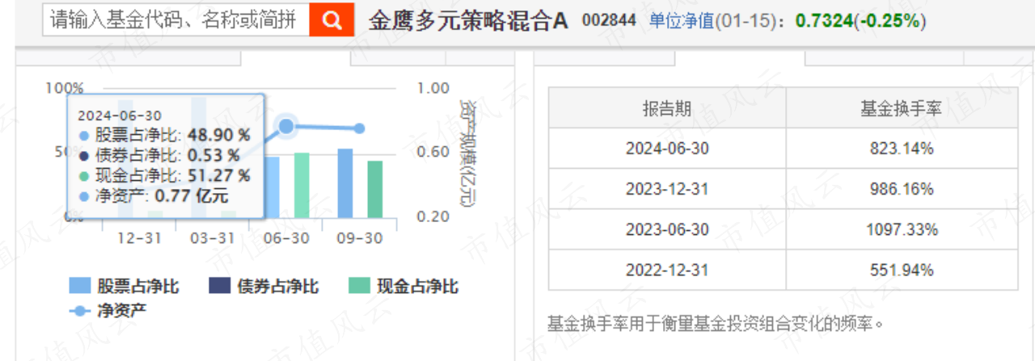1035x361 pixels.
Task: Click the 06-30 green cash bar
Action: point(302,186)
